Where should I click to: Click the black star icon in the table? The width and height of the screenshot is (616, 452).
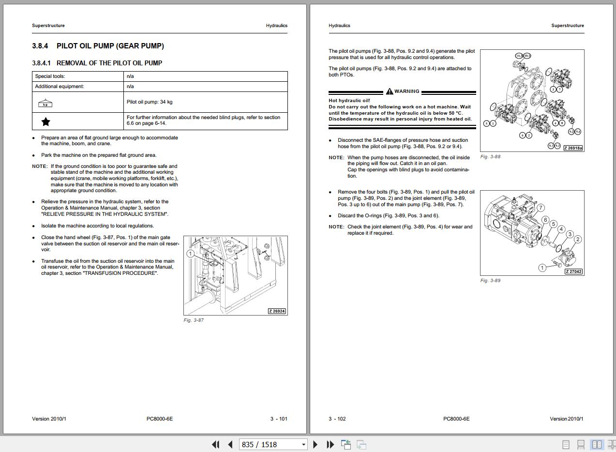point(45,121)
